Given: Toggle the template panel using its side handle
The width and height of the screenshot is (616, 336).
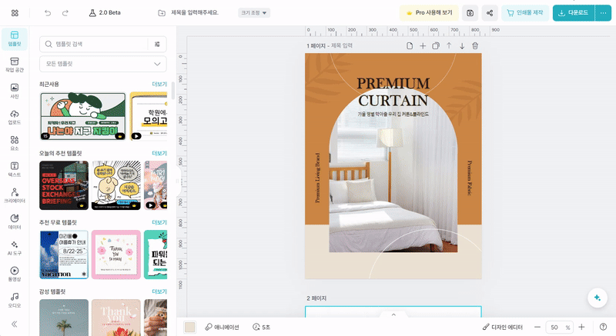Looking at the screenshot, I should coord(178,182).
